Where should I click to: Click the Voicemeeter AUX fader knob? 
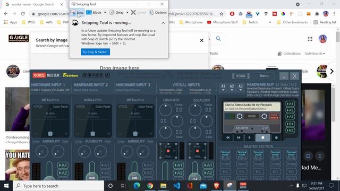(x=195, y=178)
